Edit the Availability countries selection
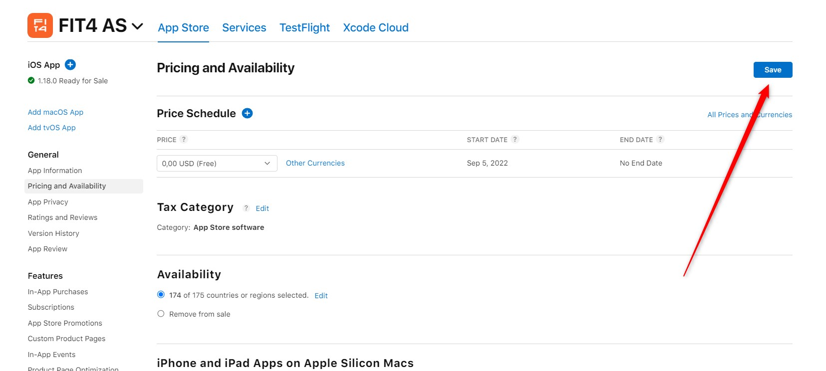The width and height of the screenshot is (826, 371). point(321,296)
